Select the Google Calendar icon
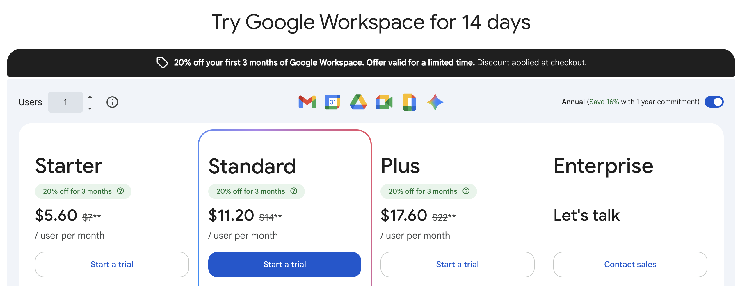740x286 pixels. (x=332, y=102)
